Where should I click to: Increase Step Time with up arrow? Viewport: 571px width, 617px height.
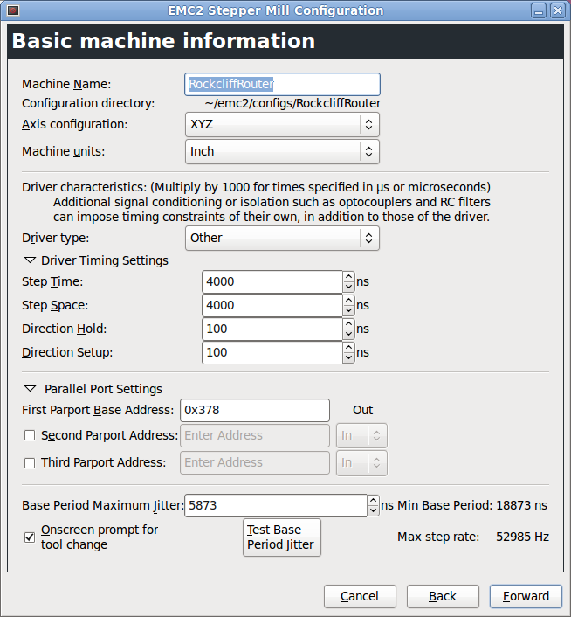click(x=348, y=277)
